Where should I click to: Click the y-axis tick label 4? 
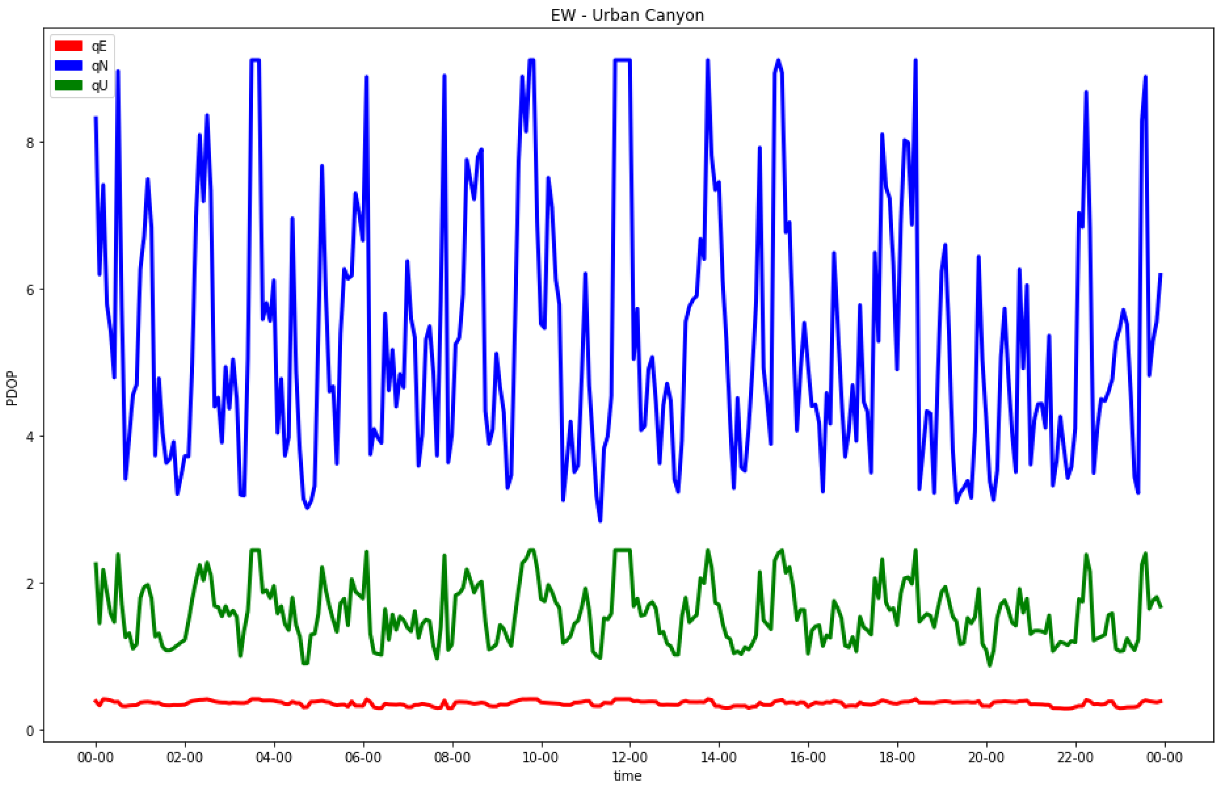[30, 436]
